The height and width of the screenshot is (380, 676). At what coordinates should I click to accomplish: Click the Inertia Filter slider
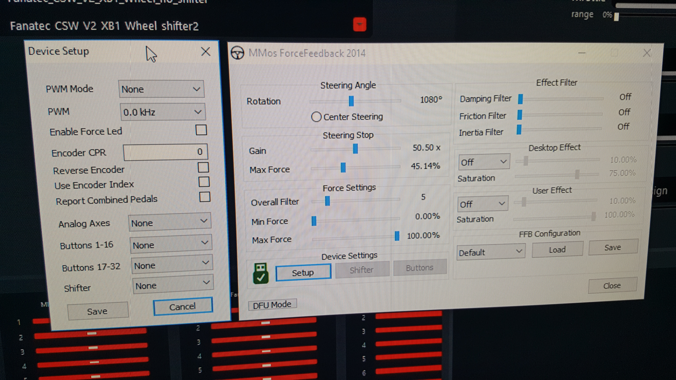pyautogui.click(x=559, y=129)
